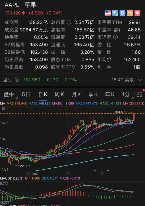
Task: Tap the 总市值 value 2.54万亿
Action: (x=84, y=22)
